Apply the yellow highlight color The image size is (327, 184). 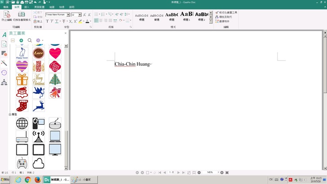click(80, 21)
